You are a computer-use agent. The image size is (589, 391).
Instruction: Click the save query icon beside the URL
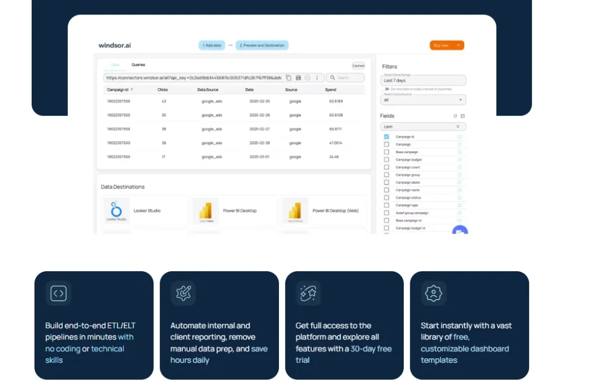(298, 77)
